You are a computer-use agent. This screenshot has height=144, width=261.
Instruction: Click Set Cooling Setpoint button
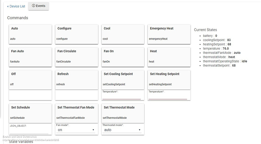123,80
